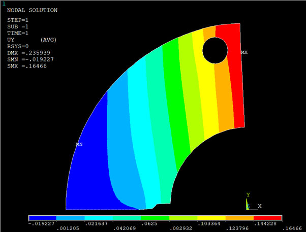Click the red legend color band
The image size is (306, 232).
267,218
